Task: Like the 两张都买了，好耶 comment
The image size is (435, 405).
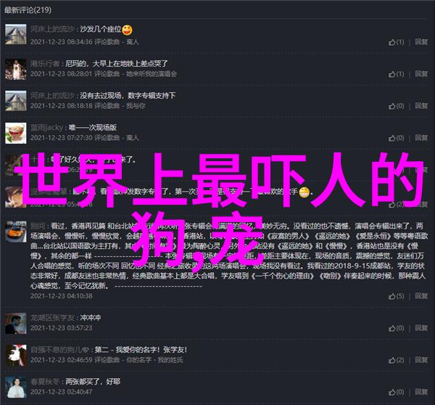Action: click(x=396, y=392)
